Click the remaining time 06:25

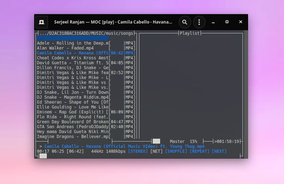pyautogui.click(x=58, y=151)
